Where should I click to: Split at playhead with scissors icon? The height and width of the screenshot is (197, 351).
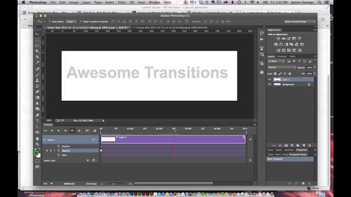pyautogui.click(x=87, y=130)
